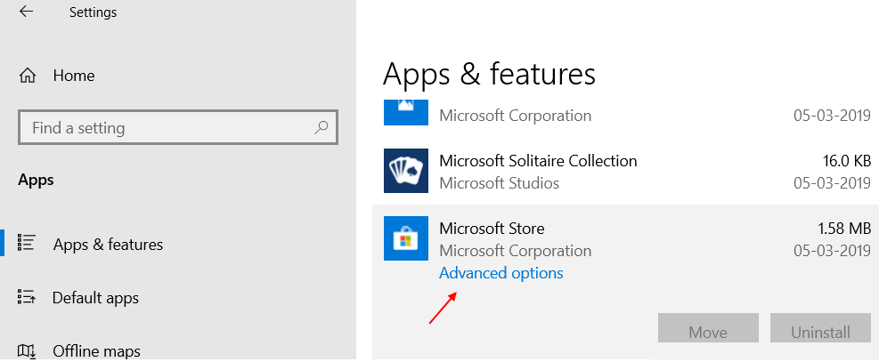This screenshot has width=879, height=362.
Task: Click the greyed Move button
Action: 708,328
